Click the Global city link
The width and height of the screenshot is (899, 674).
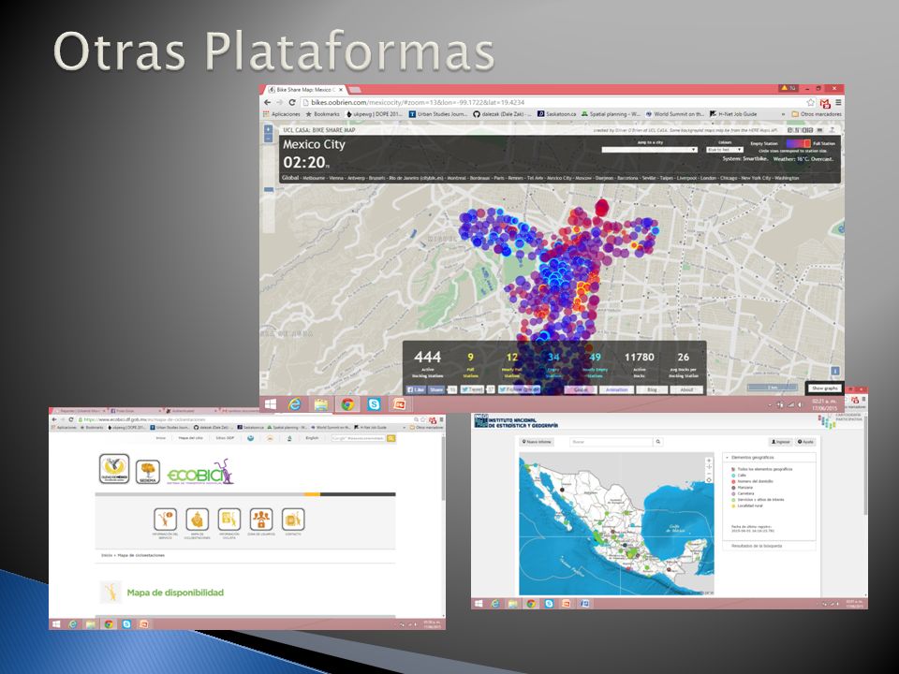pos(290,178)
